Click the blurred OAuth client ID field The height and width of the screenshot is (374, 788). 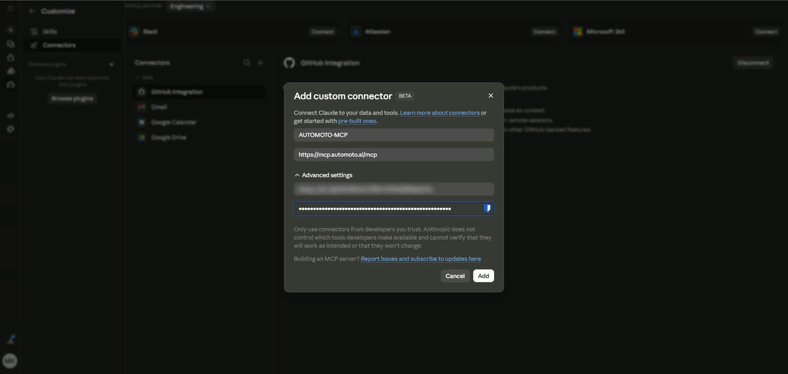(x=394, y=189)
